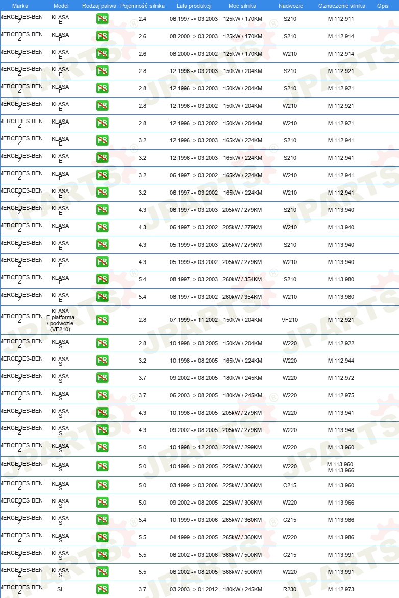Click the Model column header
This screenshot has height=598, width=399.
61,6
